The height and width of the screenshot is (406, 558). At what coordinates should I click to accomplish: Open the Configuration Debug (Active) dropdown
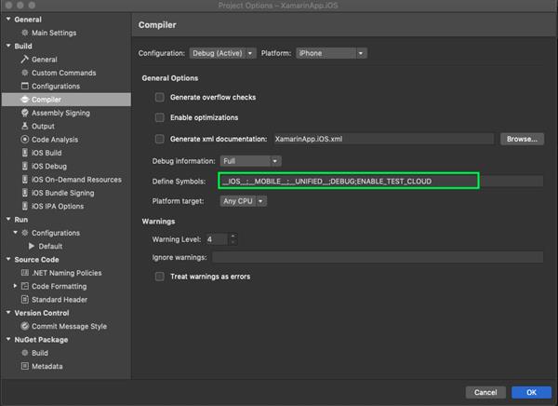click(222, 53)
